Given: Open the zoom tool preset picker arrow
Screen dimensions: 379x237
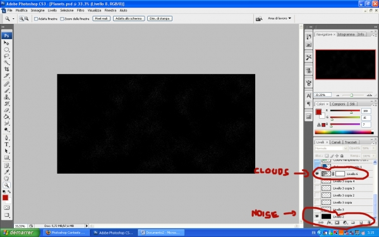Looking at the screenshot, I should [x=13, y=18].
